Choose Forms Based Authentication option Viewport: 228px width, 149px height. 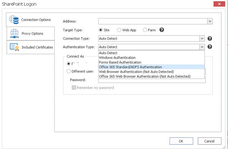coord(151,62)
